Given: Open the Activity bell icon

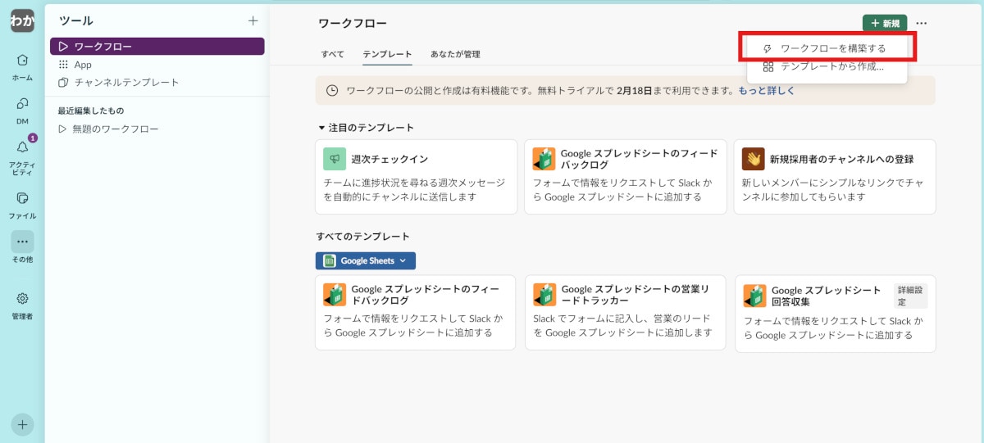Looking at the screenshot, I should pos(22,147).
